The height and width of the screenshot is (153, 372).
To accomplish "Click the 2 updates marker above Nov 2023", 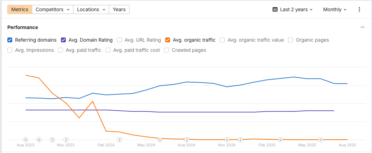I will [66, 139].
